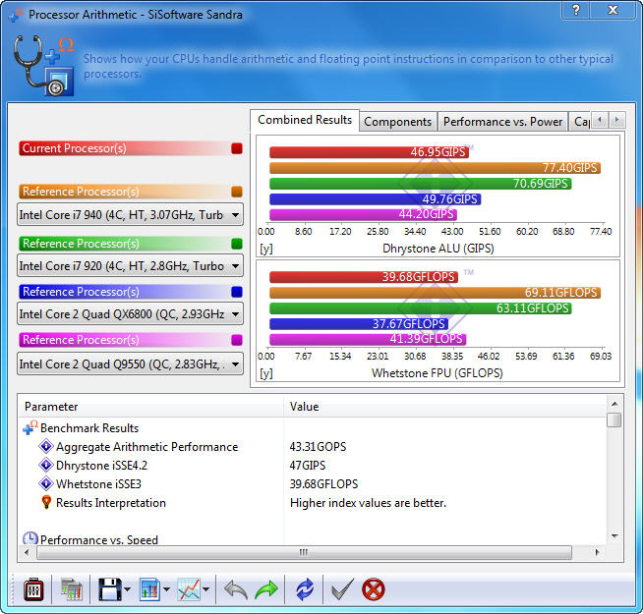Click the Value column header

(445, 407)
